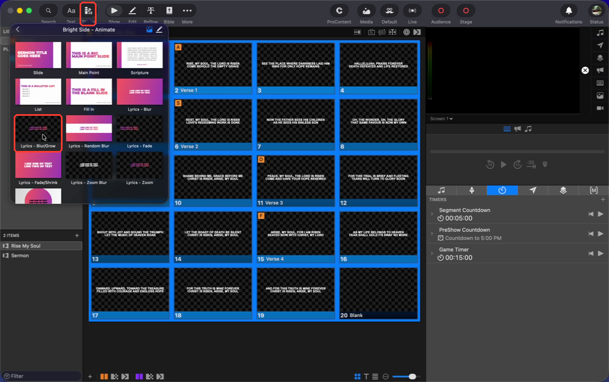Open the Text (Aa) formatting tool
This screenshot has width=609, height=382.
[x=71, y=11]
